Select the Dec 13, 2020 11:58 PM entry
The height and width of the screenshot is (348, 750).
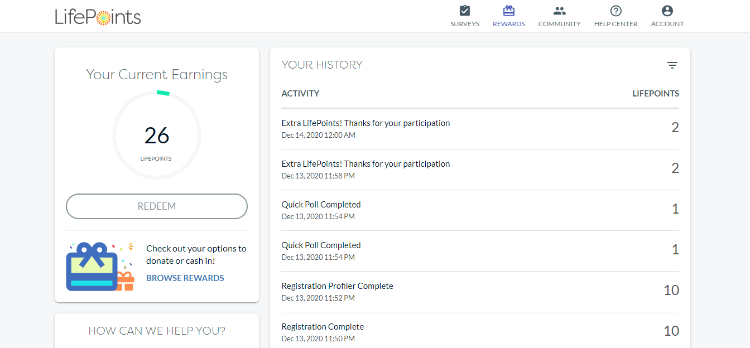pyautogui.click(x=480, y=170)
